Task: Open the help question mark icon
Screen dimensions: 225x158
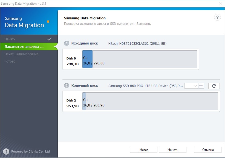Action: click(217, 17)
